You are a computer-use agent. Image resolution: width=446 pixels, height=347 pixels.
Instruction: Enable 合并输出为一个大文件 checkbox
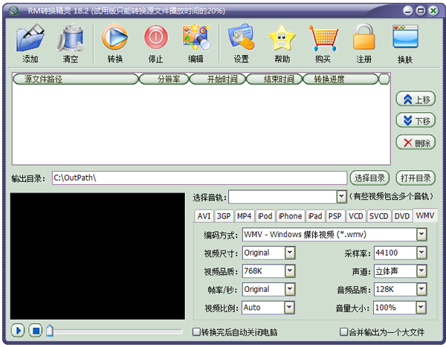click(344, 331)
